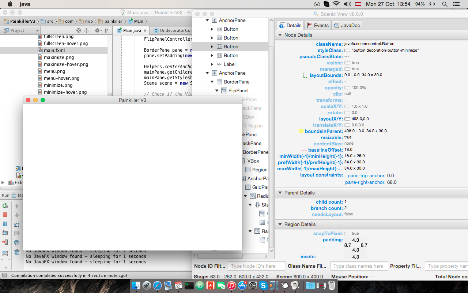Open Safari from the Dock
The image size is (468, 293).
[157, 285]
